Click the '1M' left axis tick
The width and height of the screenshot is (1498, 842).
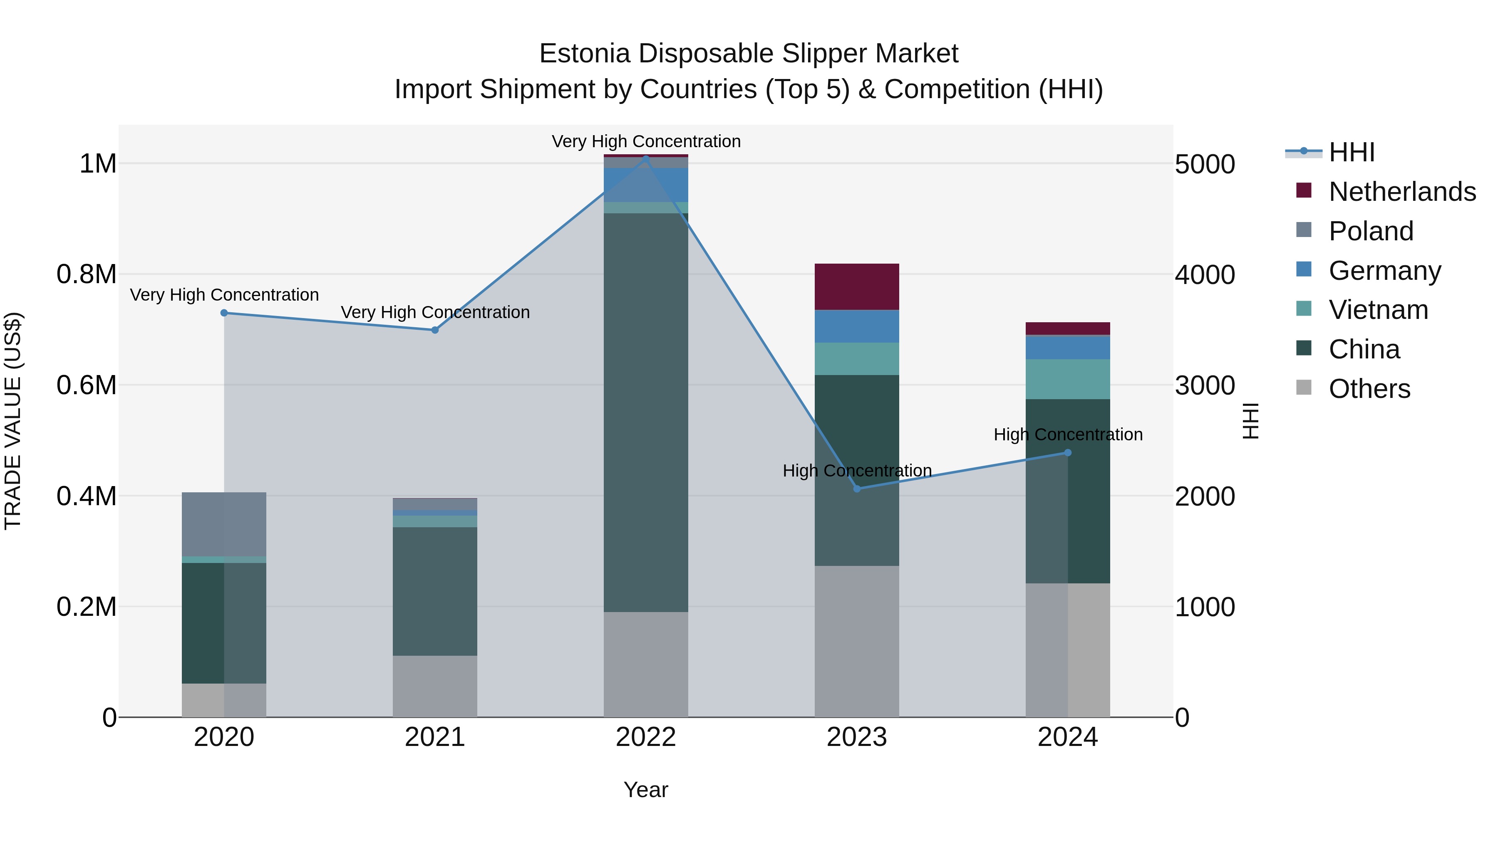[98, 163]
